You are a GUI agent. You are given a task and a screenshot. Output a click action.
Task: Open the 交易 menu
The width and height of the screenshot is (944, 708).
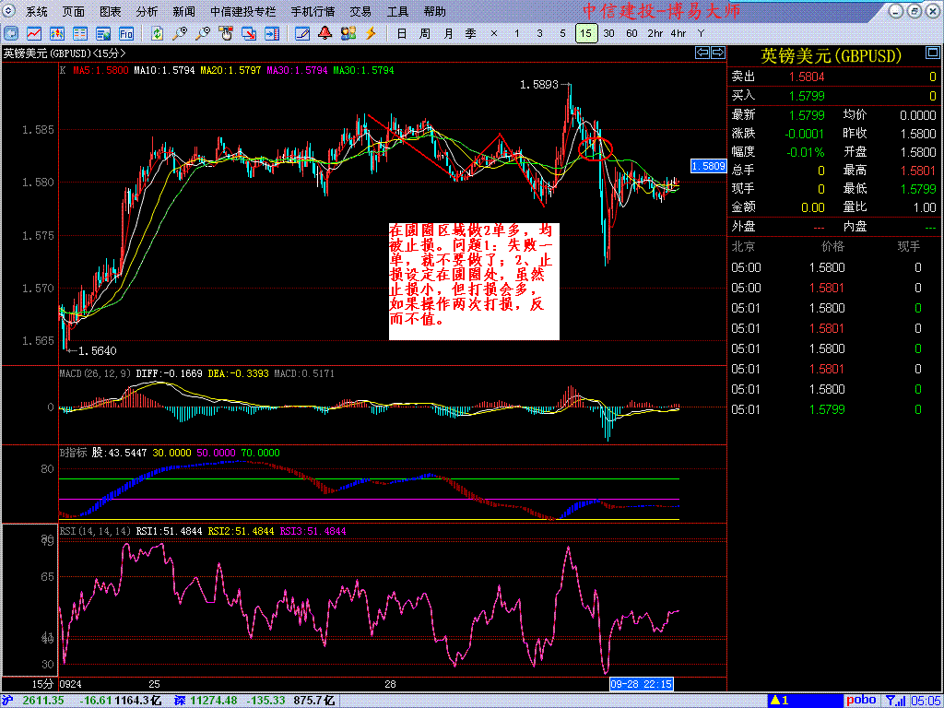pos(360,11)
